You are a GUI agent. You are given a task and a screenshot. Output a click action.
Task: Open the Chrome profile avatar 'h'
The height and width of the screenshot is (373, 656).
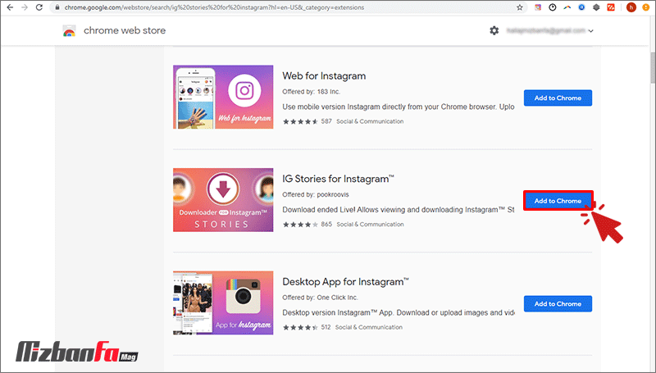point(631,7)
